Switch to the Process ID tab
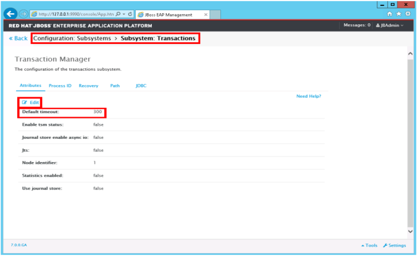The width and height of the screenshot is (417, 256). 60,86
